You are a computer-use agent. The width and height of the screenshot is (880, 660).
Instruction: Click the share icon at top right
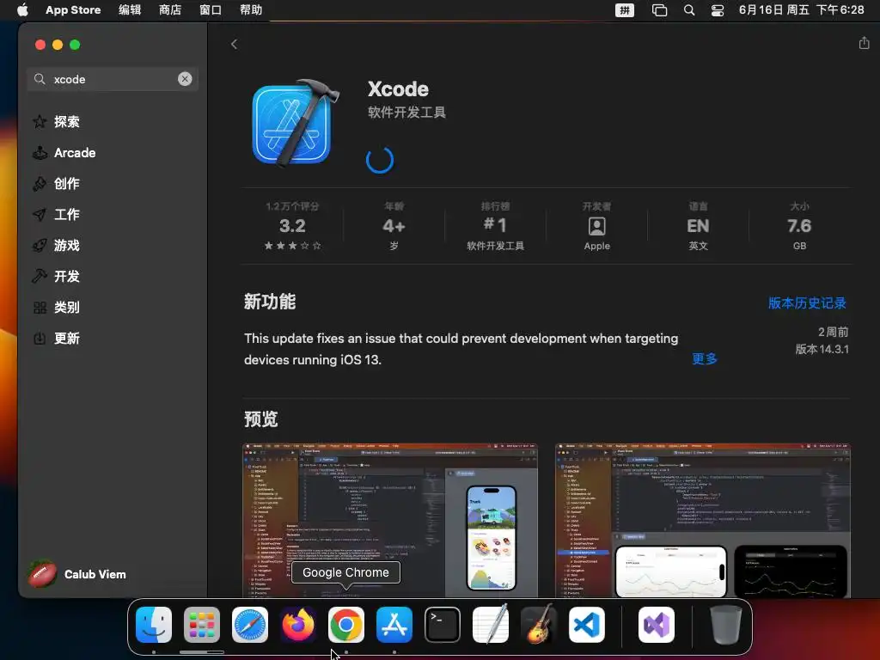[x=864, y=43]
